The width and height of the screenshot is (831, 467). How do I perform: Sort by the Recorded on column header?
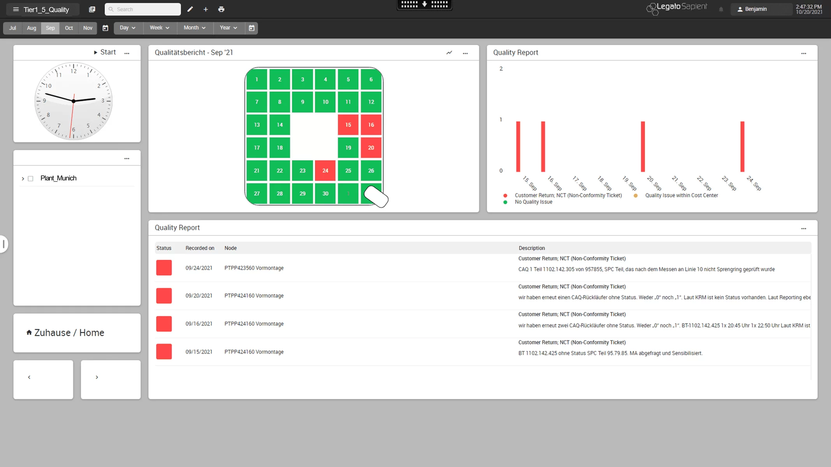200,248
